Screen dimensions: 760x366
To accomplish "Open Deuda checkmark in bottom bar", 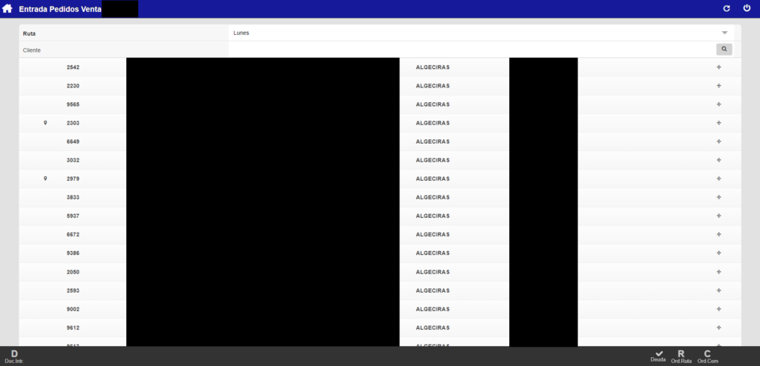I will (658, 356).
